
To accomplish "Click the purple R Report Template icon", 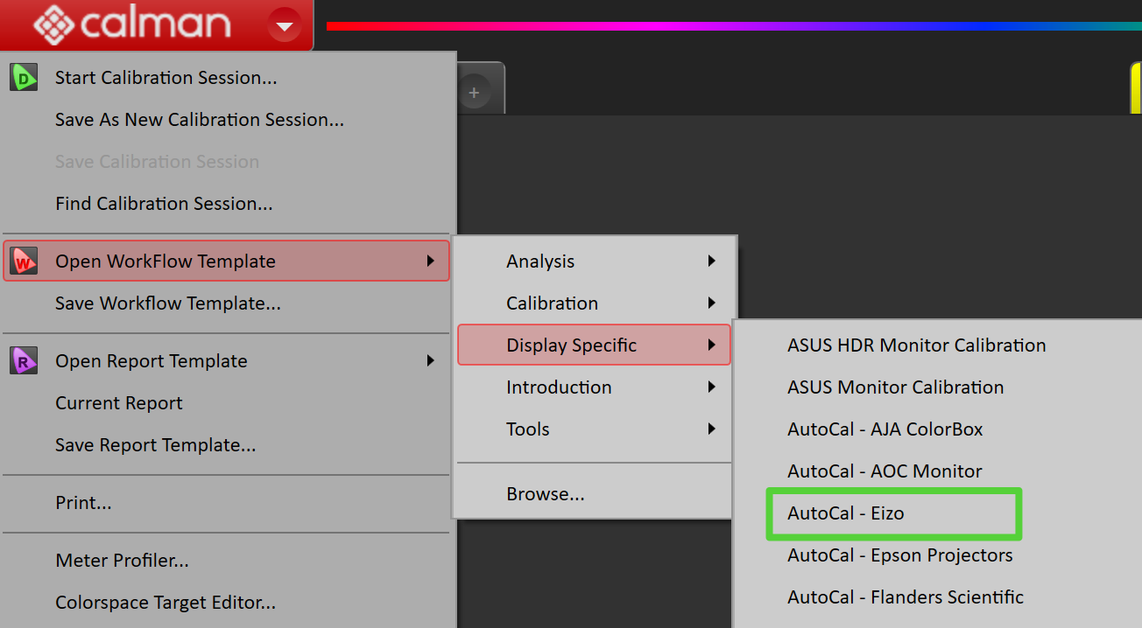I will click(x=24, y=360).
